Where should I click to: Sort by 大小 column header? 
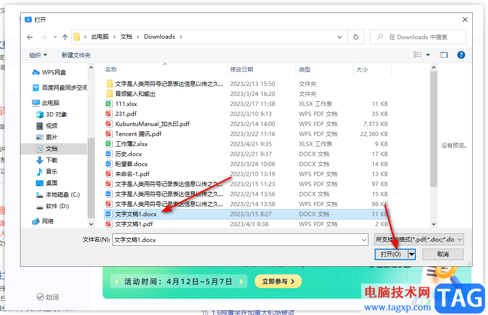(x=372, y=70)
